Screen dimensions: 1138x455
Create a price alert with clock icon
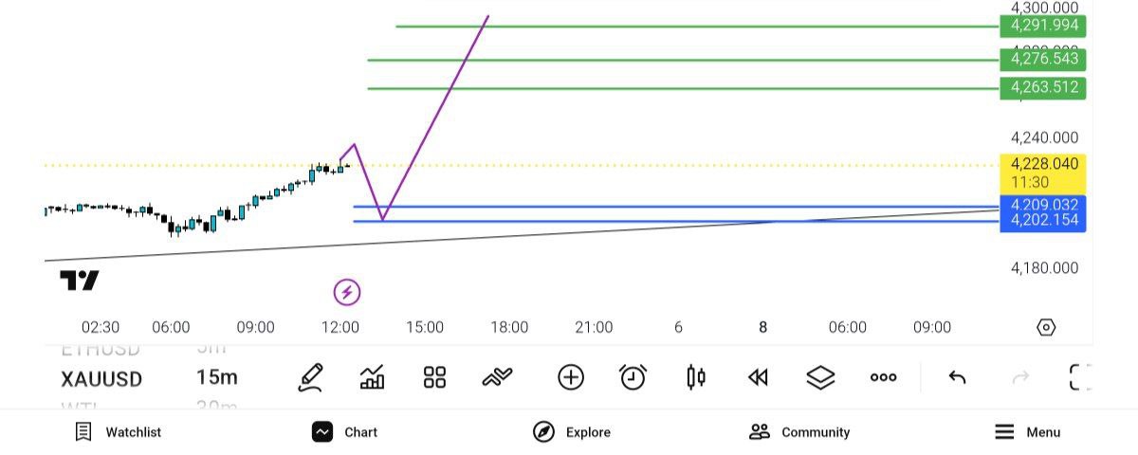(x=633, y=377)
